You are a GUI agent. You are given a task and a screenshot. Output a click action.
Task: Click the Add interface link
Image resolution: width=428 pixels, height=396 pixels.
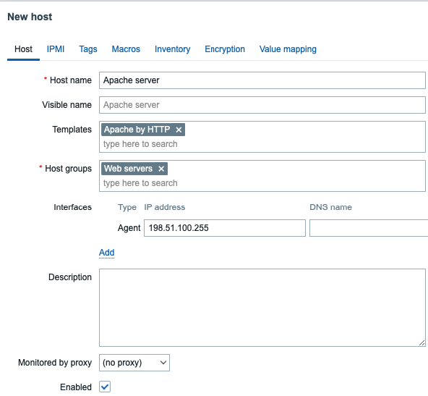coord(106,253)
